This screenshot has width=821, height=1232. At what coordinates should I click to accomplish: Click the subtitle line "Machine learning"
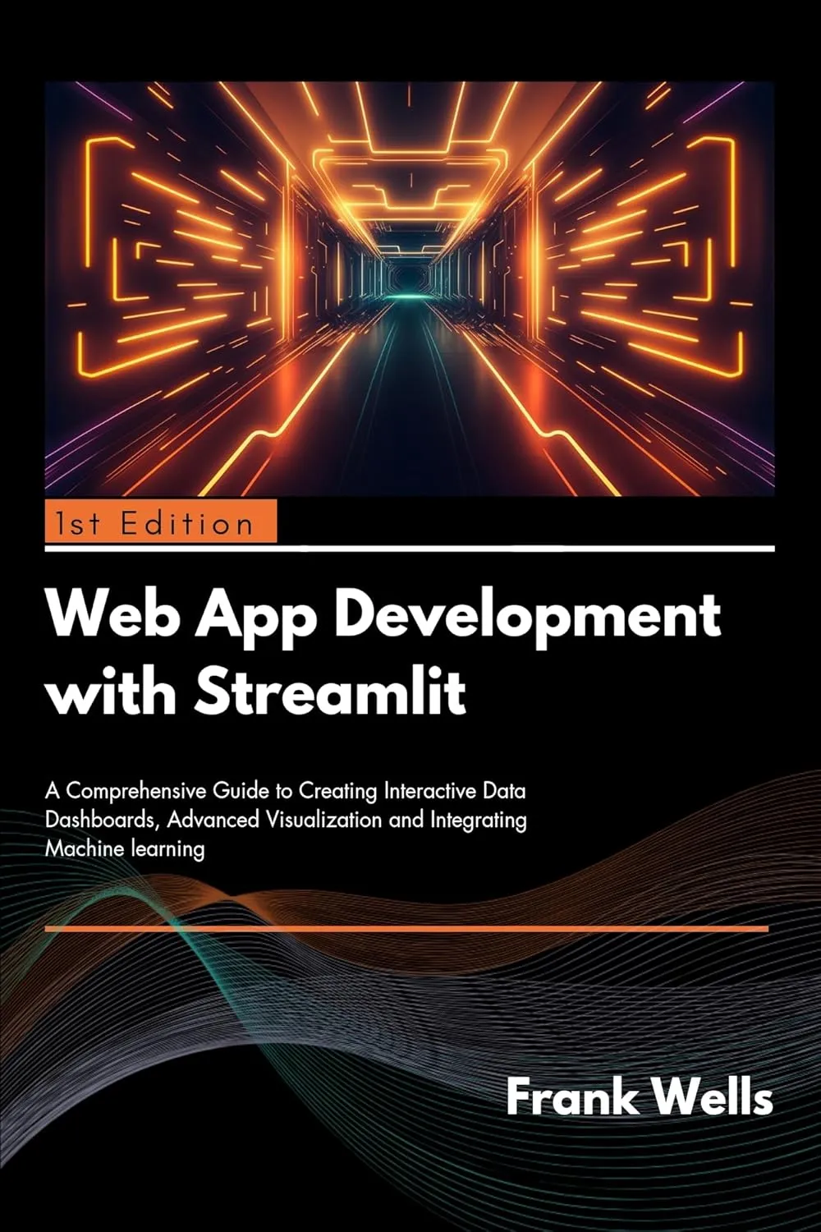tap(125, 848)
